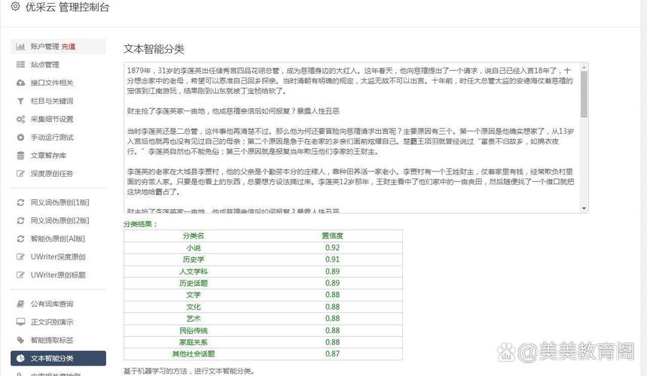Click the 0.87 confidence value
The width and height of the screenshot is (647, 376).
(333, 353)
